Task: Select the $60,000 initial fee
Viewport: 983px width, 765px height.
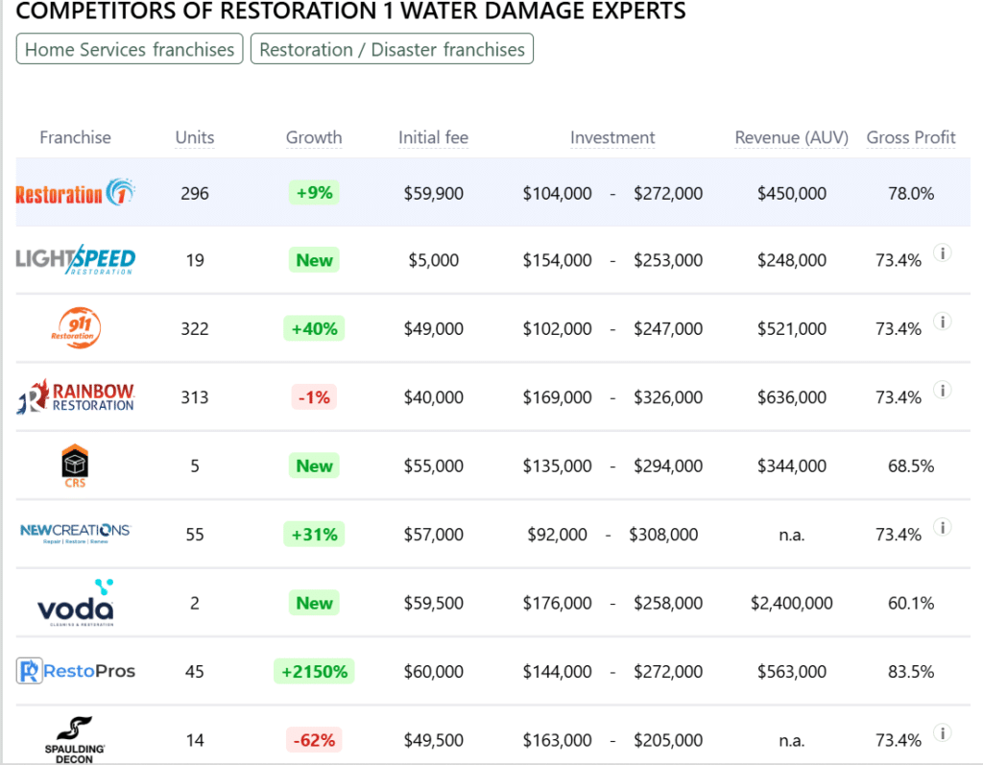Action: click(434, 672)
